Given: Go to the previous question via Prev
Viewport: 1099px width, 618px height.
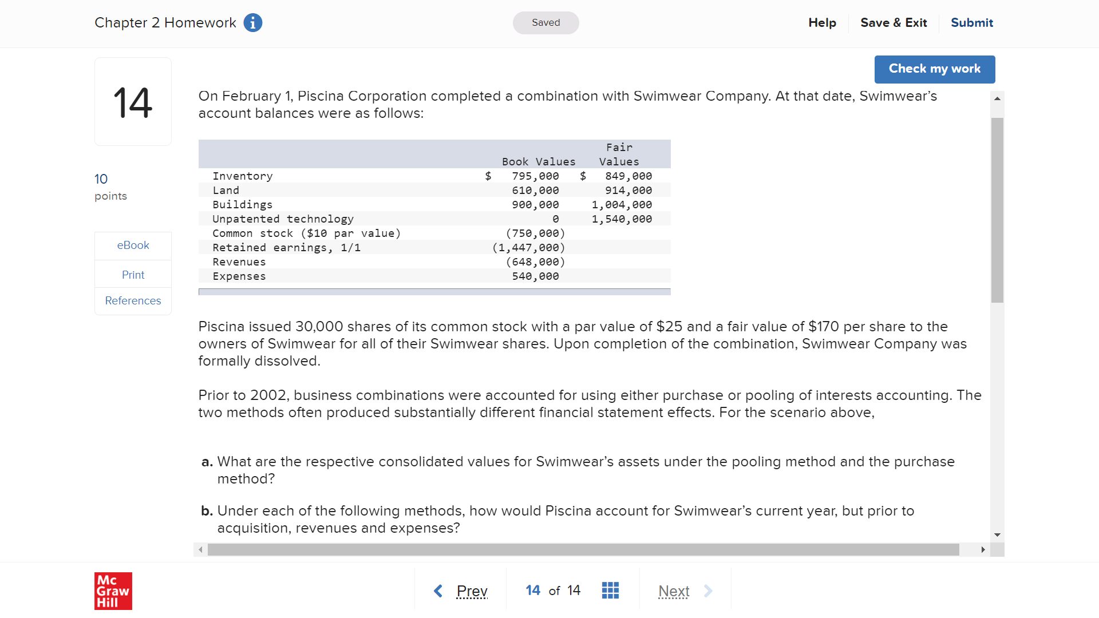Looking at the screenshot, I should 472,591.
